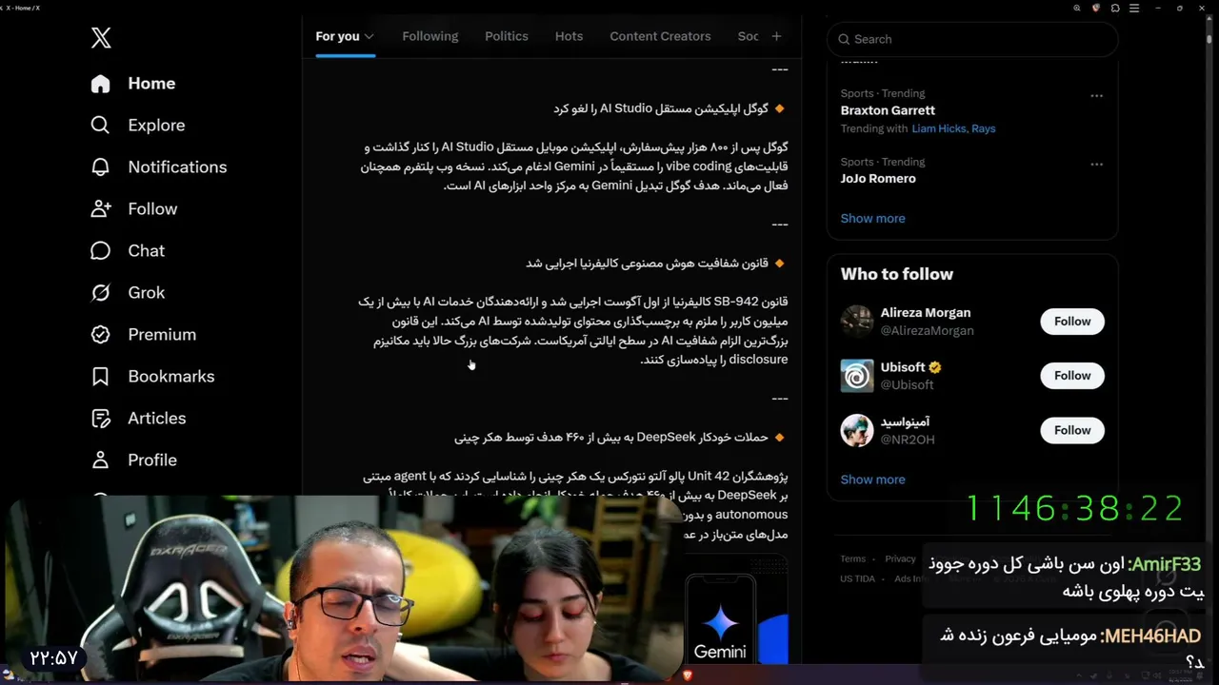Switch to the Politics tab
This screenshot has height=685, width=1219.
coord(507,36)
